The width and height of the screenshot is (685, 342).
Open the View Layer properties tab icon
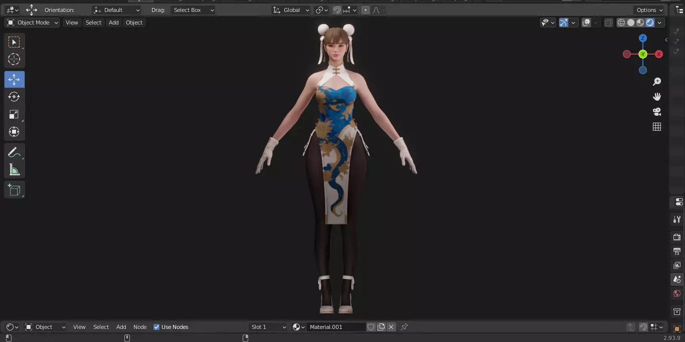coord(677,265)
